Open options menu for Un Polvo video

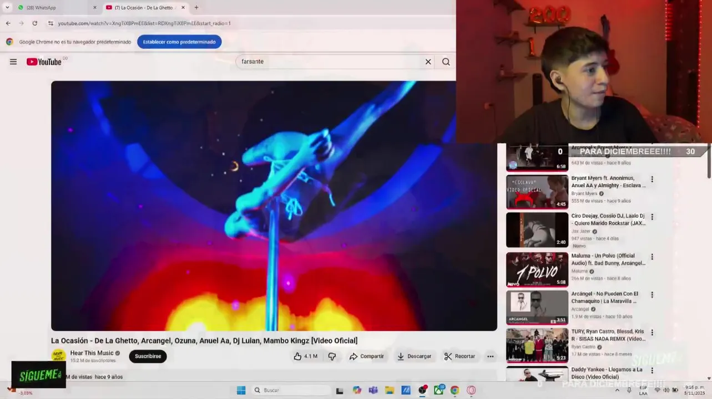tap(652, 257)
